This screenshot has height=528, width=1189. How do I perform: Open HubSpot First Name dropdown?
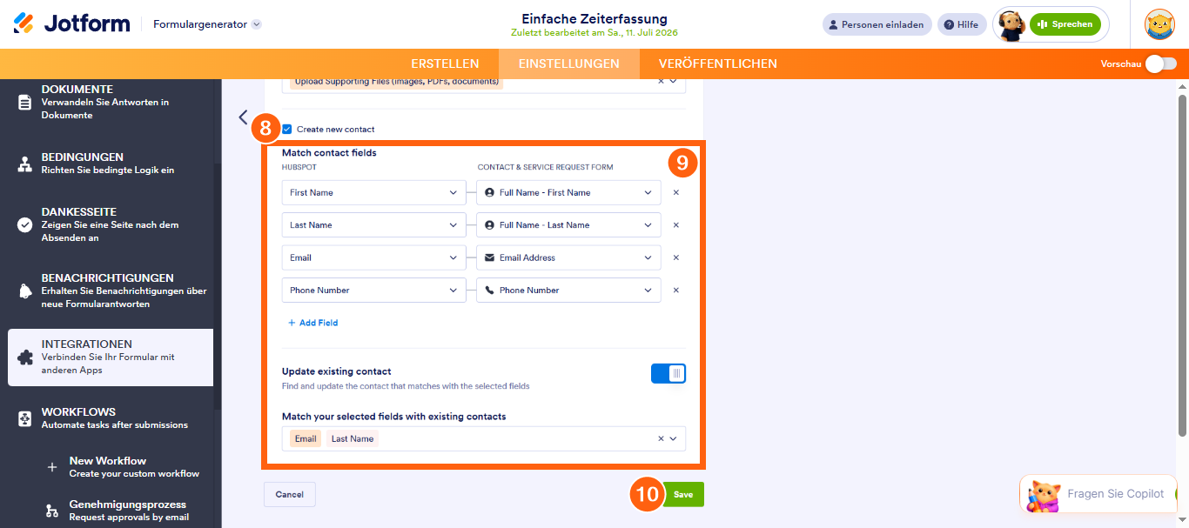374,192
